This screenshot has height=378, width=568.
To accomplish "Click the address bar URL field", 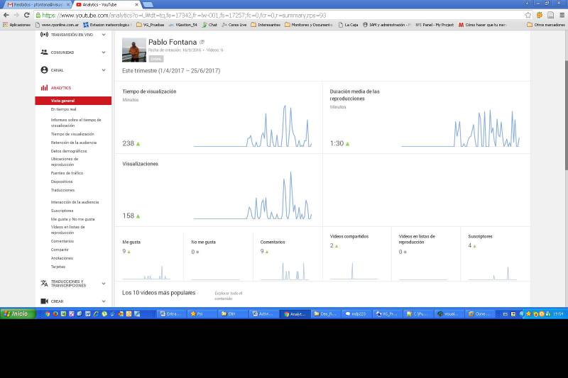I will [279, 15].
